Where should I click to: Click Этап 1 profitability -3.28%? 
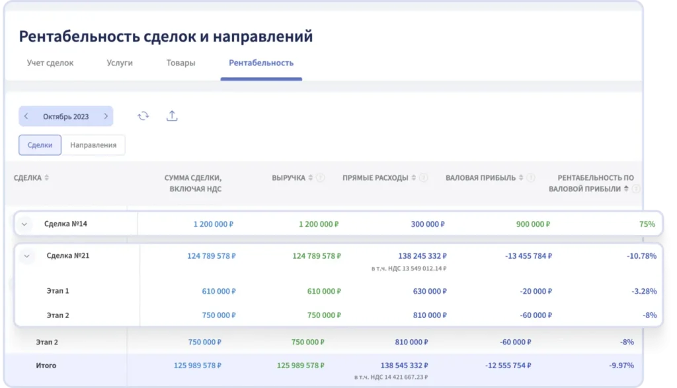click(644, 292)
